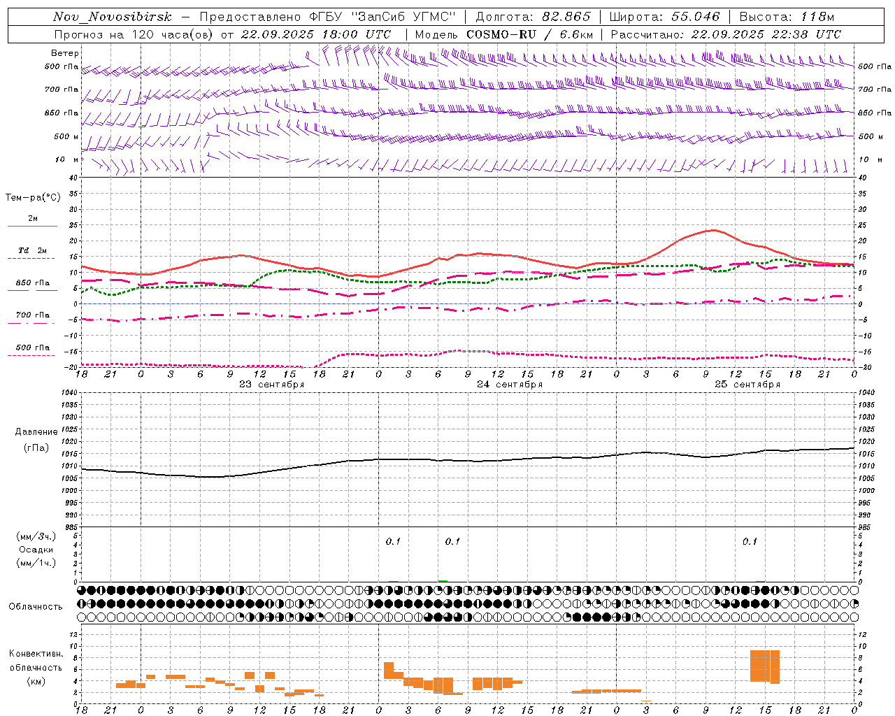The height and width of the screenshot is (716, 895).
Task: Click the Облачность cloud cover label
Action: pos(36,607)
